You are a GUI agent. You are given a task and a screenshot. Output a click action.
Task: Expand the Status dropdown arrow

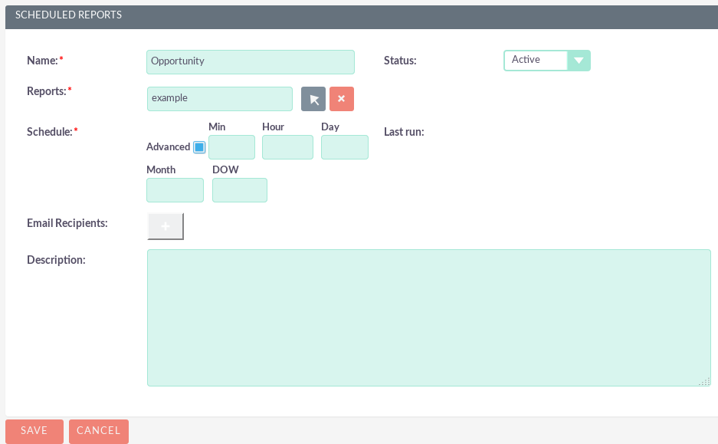pos(579,61)
